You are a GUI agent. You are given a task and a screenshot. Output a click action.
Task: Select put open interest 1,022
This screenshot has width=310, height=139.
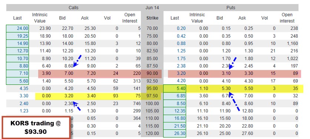coord(293,58)
